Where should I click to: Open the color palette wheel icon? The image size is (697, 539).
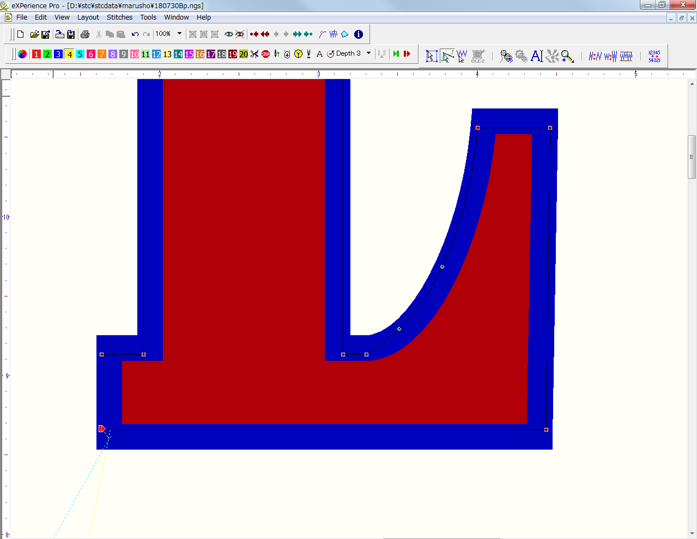[22, 54]
